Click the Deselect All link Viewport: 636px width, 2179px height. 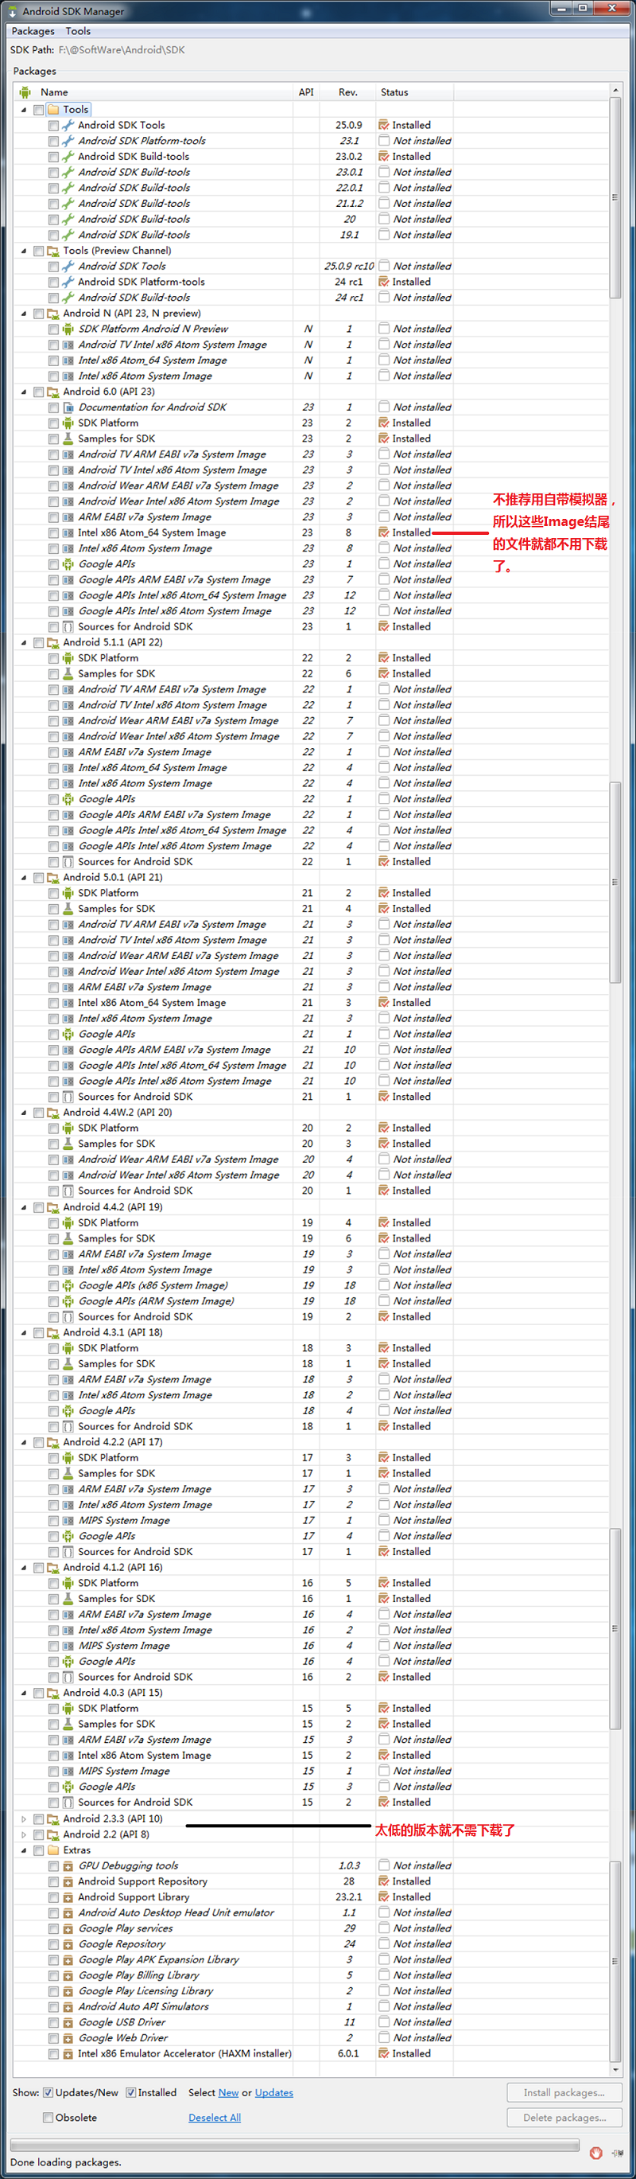[215, 2117]
